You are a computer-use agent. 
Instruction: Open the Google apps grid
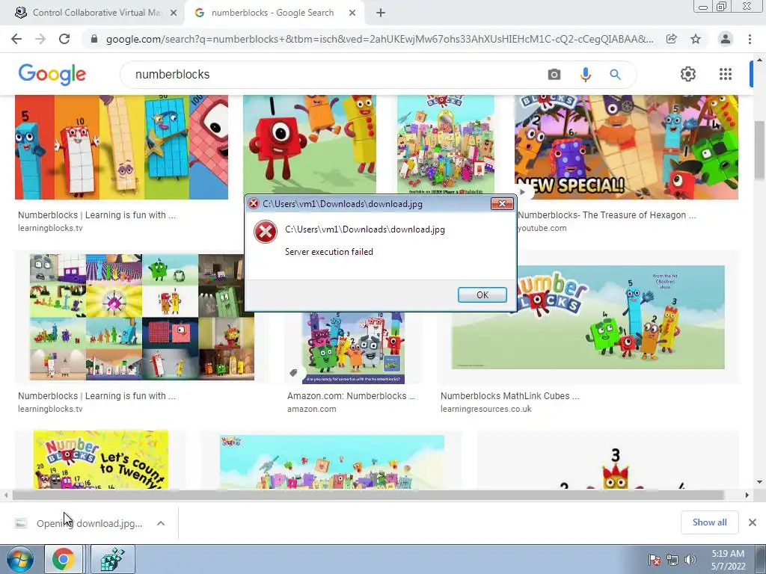tap(726, 74)
